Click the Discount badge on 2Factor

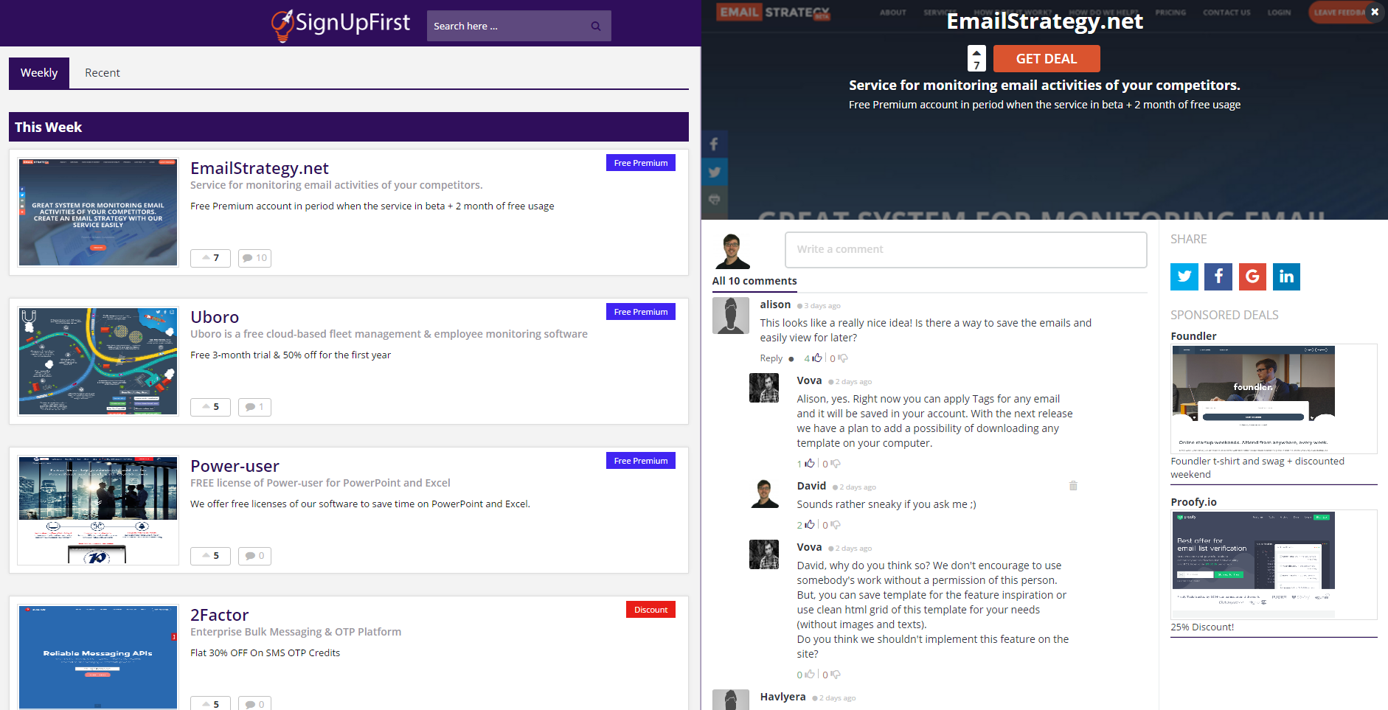pos(650,610)
